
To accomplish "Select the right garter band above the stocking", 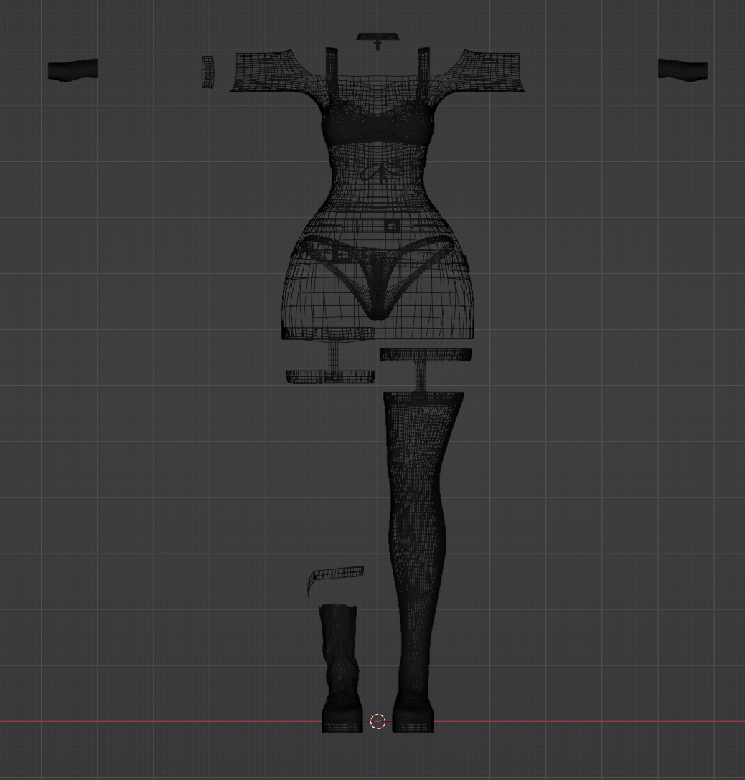I will point(426,355).
